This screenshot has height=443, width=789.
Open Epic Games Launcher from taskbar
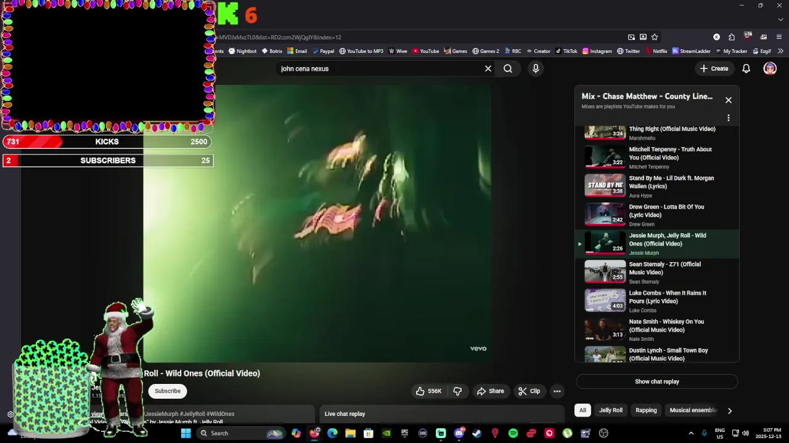404,433
